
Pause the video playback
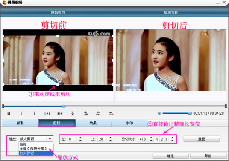click(x=9, y=113)
